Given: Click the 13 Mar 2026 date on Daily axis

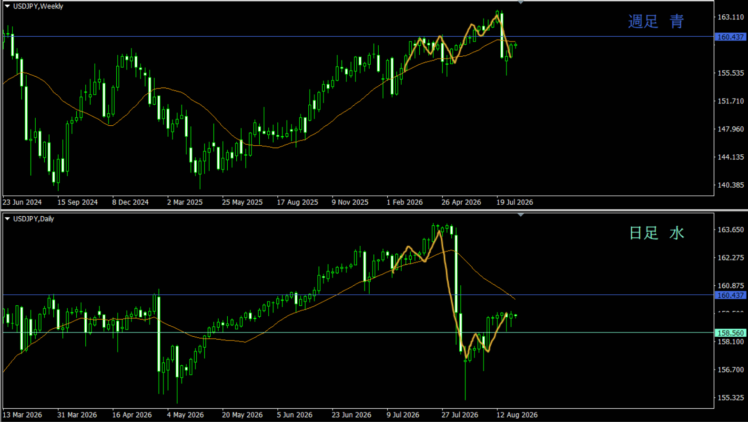Looking at the screenshot, I should [22, 415].
